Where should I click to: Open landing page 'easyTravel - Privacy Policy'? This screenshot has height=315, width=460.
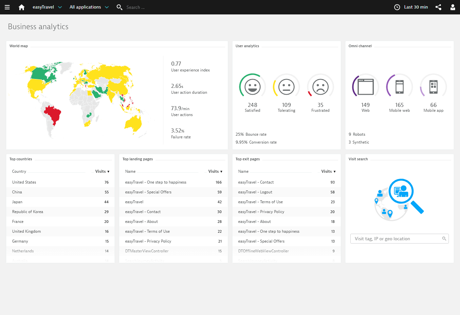click(x=148, y=241)
